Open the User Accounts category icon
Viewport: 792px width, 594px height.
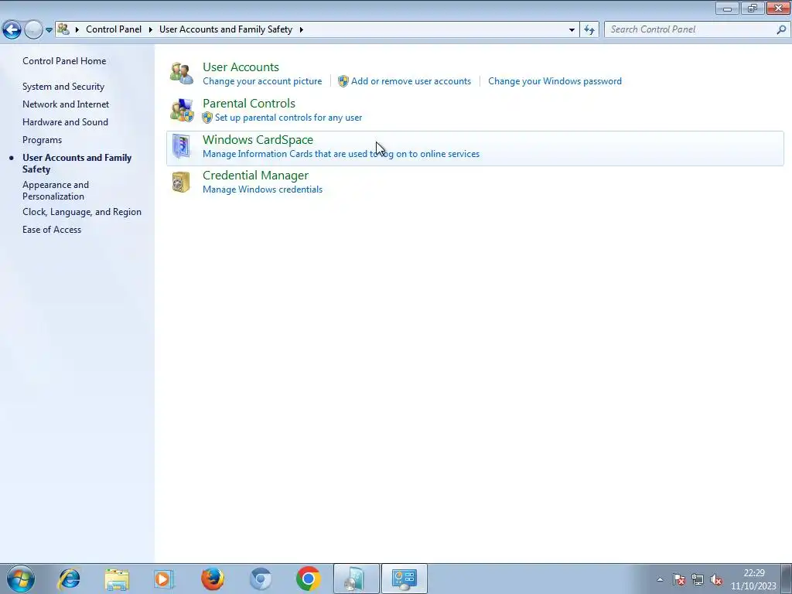(181, 73)
